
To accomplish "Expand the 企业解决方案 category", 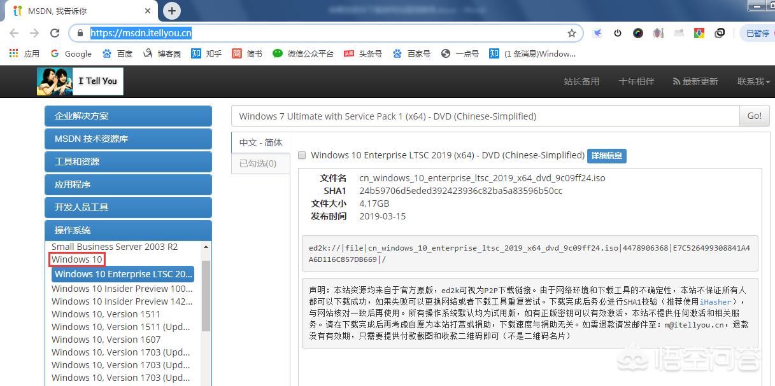I will [x=128, y=116].
